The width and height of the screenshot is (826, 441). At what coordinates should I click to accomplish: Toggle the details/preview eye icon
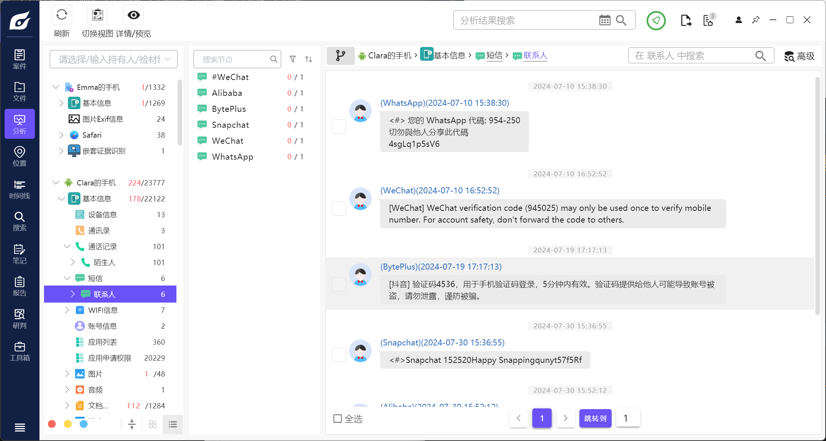(134, 15)
